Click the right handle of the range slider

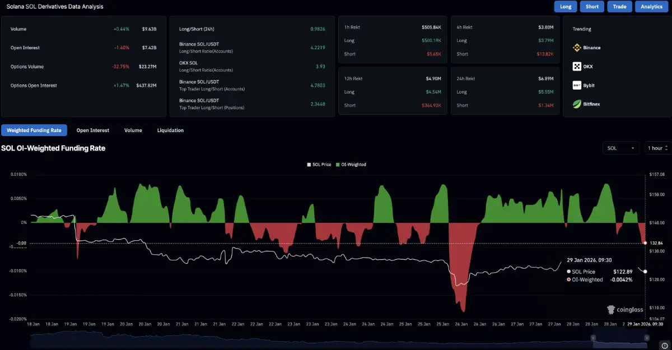pyautogui.click(x=647, y=338)
